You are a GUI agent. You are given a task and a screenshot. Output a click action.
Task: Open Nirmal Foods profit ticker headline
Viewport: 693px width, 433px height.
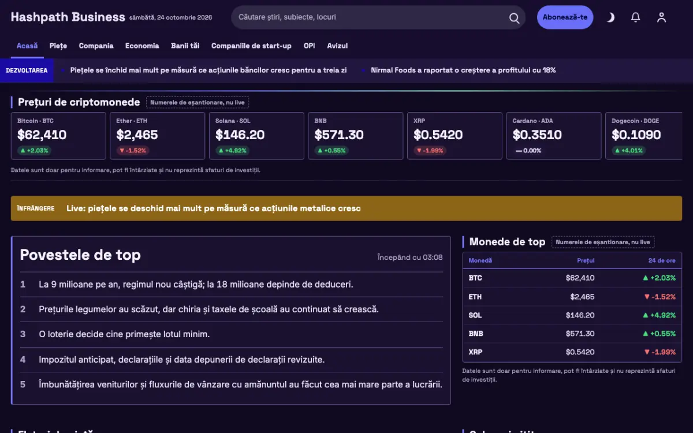tap(463, 70)
